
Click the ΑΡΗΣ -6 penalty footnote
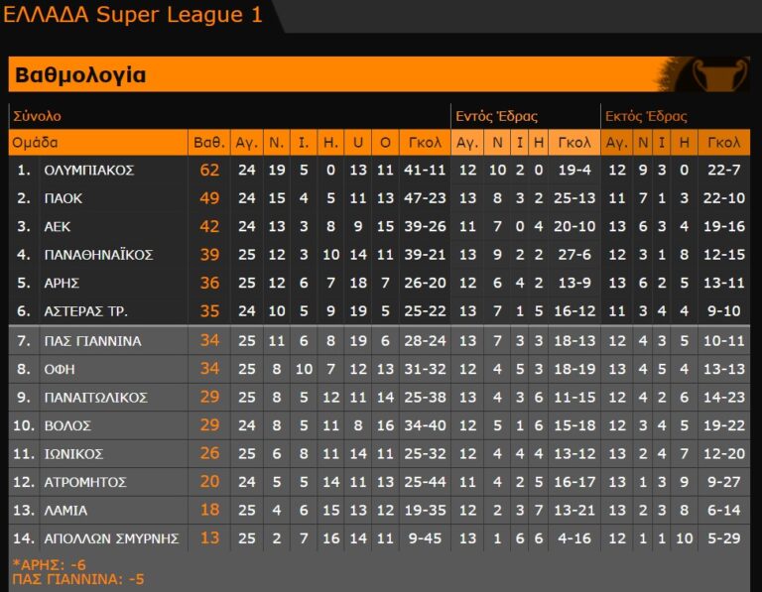(50, 563)
